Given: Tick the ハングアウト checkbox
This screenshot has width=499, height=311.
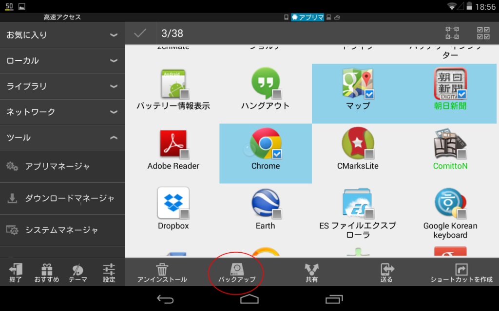Looking at the screenshot, I should click(277, 94).
